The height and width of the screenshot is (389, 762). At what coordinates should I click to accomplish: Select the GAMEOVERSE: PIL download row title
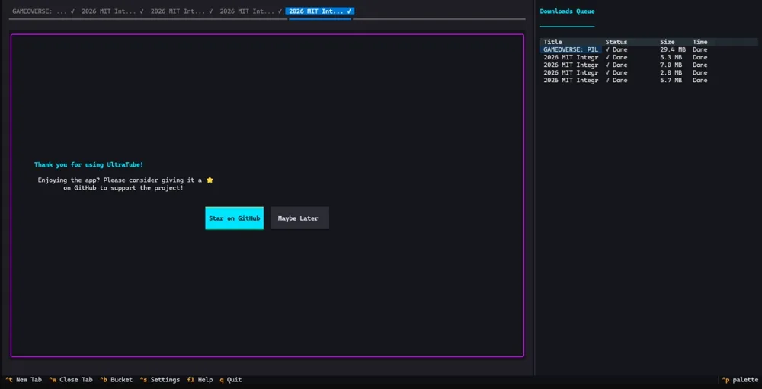pos(571,49)
